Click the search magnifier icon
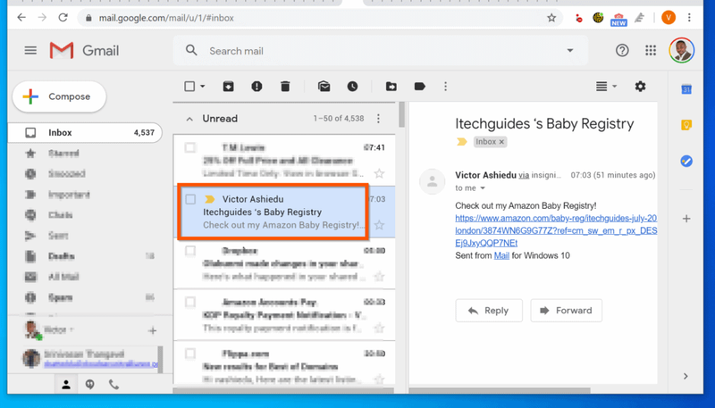This screenshot has height=408, width=715. click(x=191, y=51)
